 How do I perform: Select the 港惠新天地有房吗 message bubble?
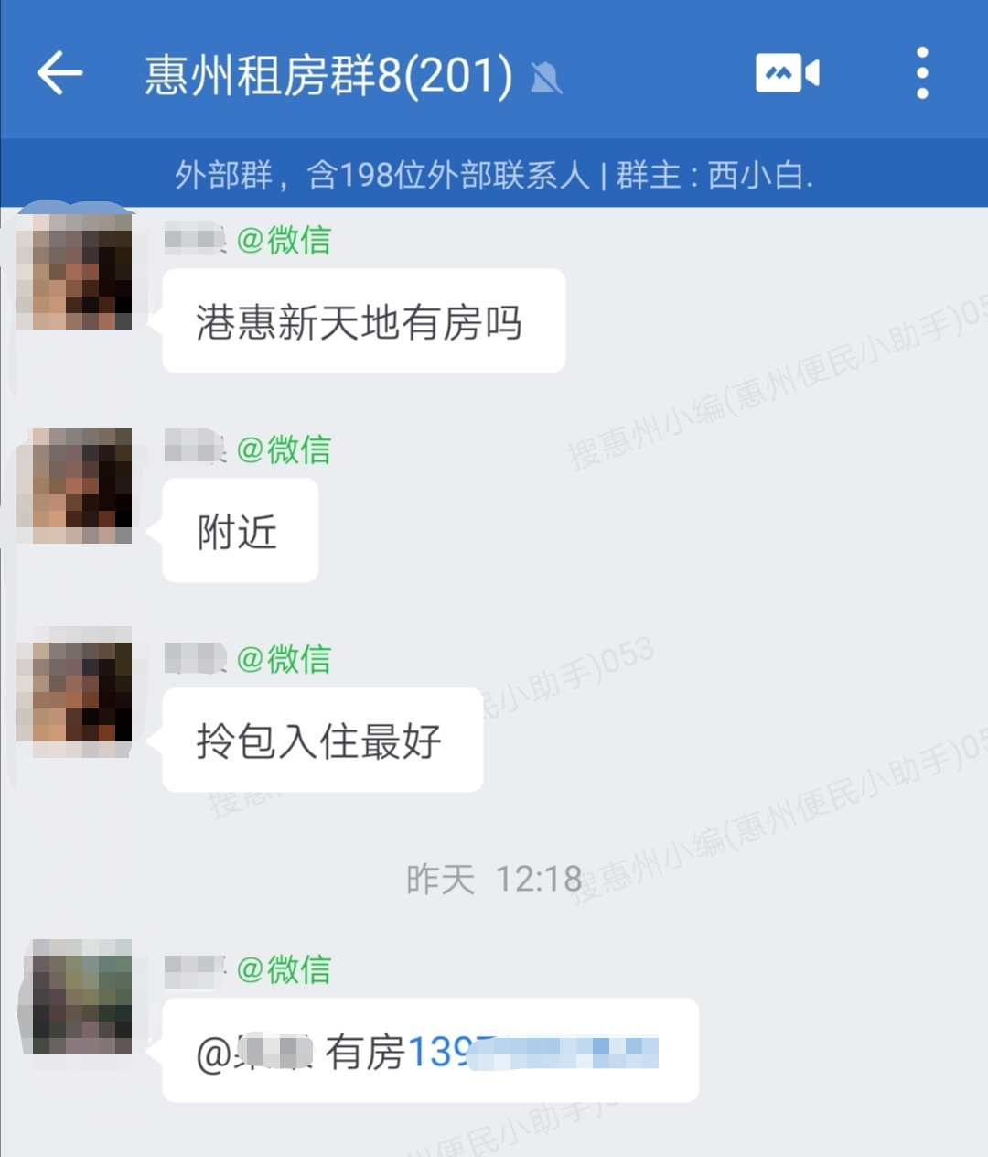[x=363, y=321]
